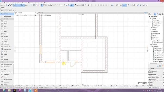164x92 pixels.
Task: Click the ARCHICAD icon in the taskbar
Action: tap(30, 90)
